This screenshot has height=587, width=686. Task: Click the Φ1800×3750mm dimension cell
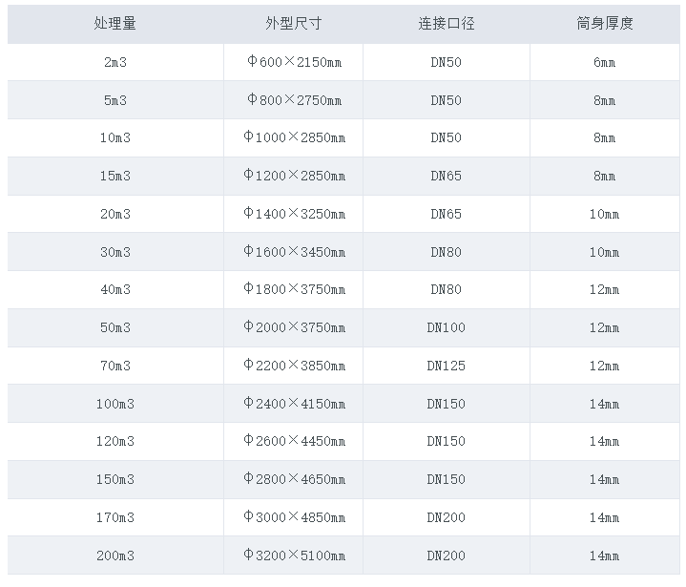click(x=293, y=289)
